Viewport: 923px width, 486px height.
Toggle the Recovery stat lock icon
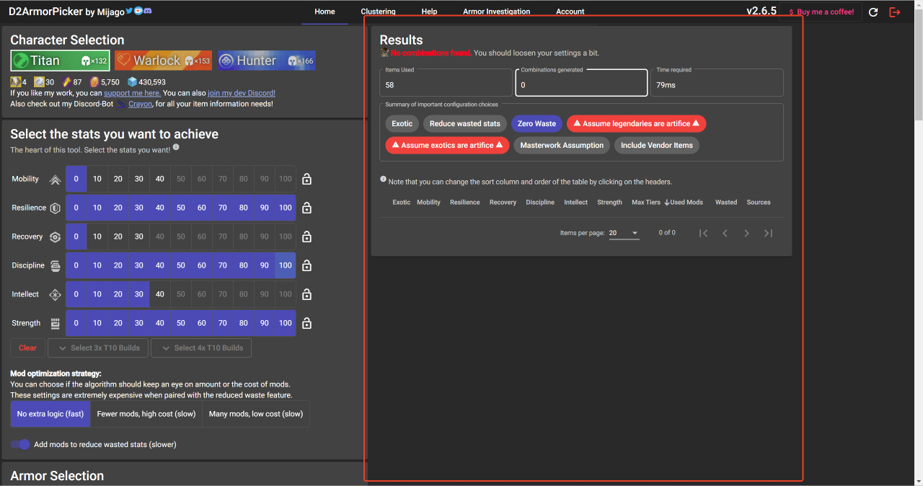pyautogui.click(x=306, y=237)
